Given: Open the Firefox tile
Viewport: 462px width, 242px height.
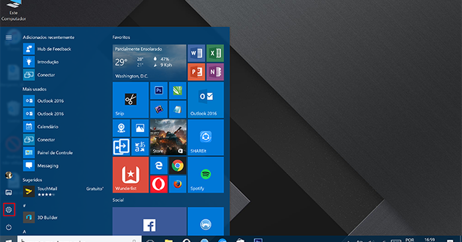Looking at the screenshot, I should [x=177, y=184].
